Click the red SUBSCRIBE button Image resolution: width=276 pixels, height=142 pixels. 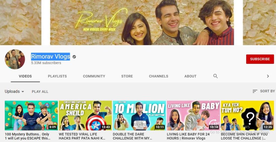click(260, 59)
